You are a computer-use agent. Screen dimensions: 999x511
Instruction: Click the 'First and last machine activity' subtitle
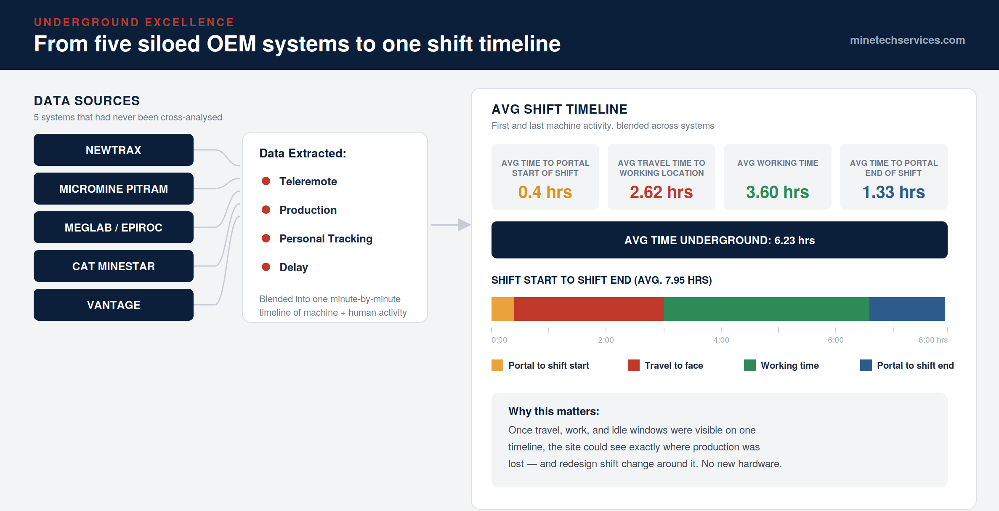[x=603, y=125]
